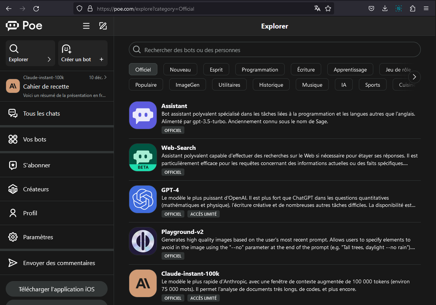
Task: Select the Musique category
Action: tap(312, 85)
